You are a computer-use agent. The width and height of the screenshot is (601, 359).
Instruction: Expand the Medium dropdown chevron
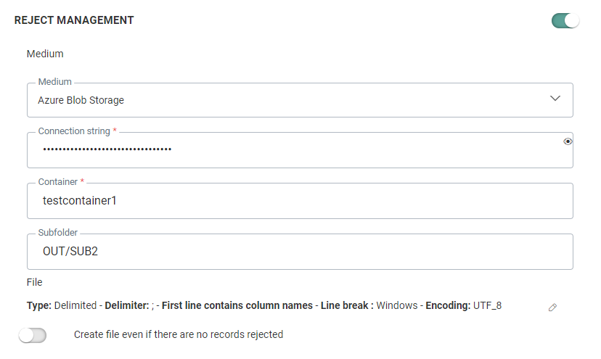point(555,99)
